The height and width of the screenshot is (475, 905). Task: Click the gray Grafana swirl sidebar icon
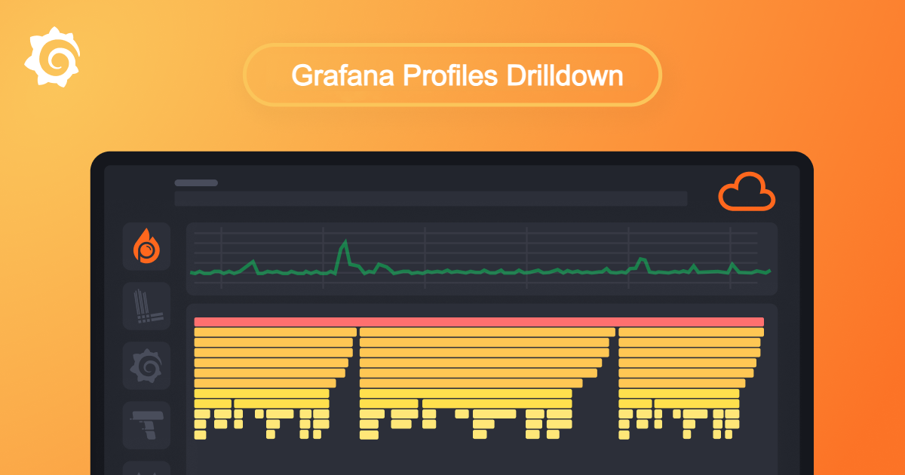(x=146, y=366)
